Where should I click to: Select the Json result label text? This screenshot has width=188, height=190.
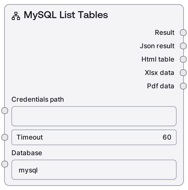tap(157, 46)
